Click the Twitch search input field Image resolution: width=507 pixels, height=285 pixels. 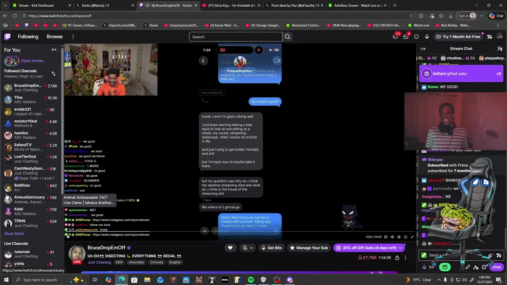click(x=236, y=37)
